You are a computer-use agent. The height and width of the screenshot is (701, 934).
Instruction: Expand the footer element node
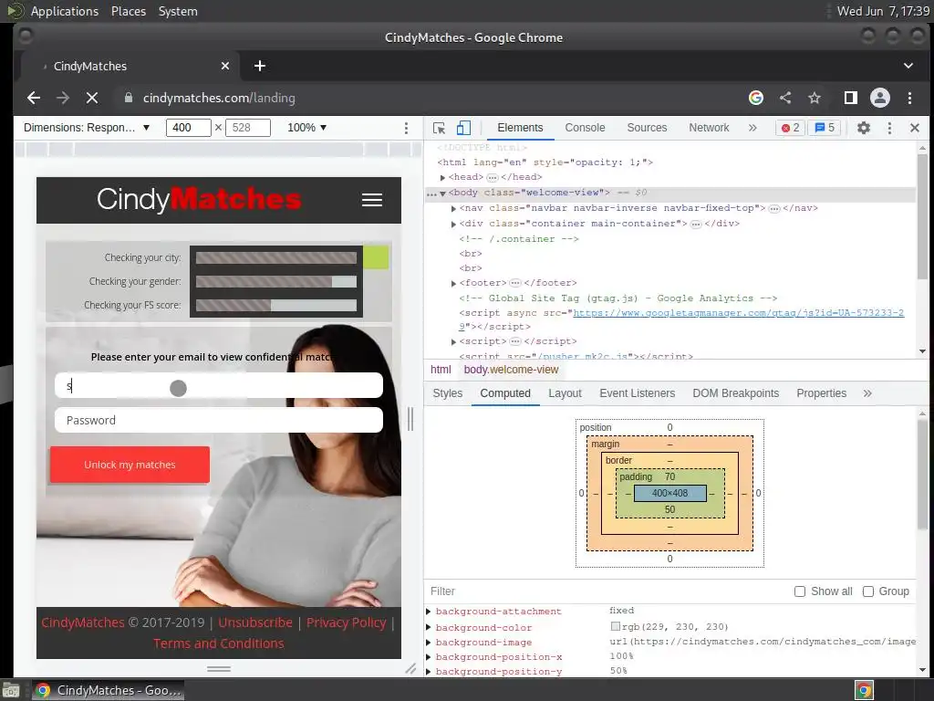pyautogui.click(x=453, y=284)
